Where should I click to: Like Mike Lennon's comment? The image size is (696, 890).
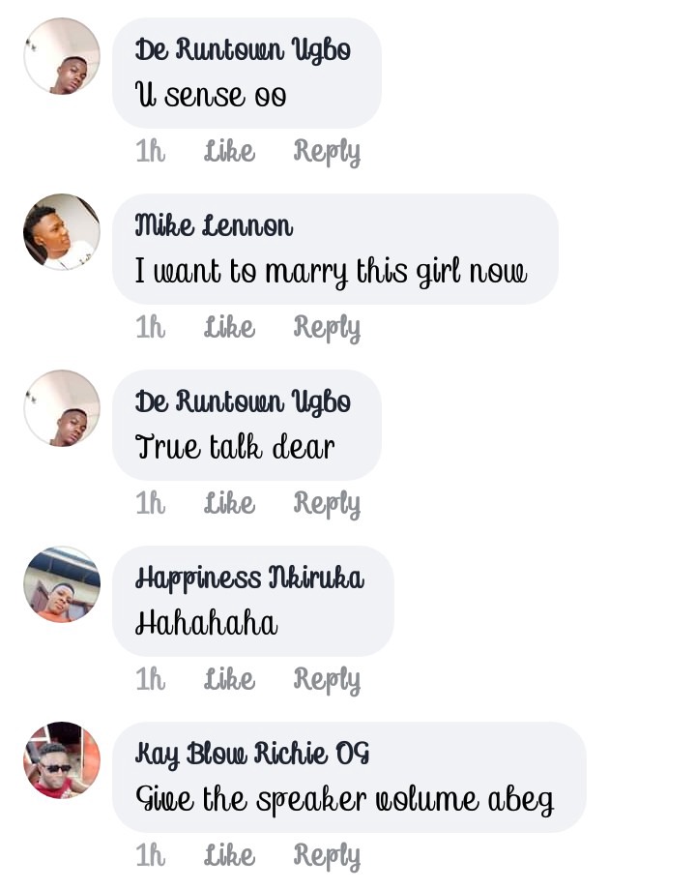coord(229,327)
